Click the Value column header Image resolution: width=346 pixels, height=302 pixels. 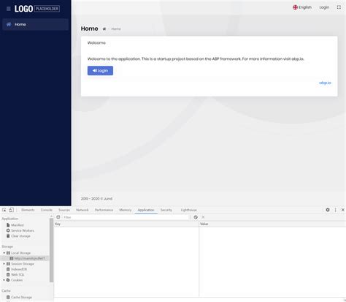[272, 224]
